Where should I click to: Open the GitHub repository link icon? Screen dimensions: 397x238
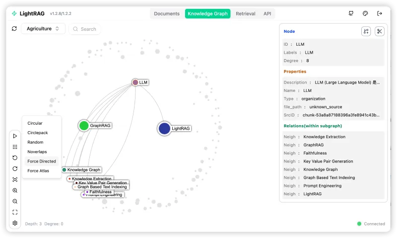click(x=351, y=13)
